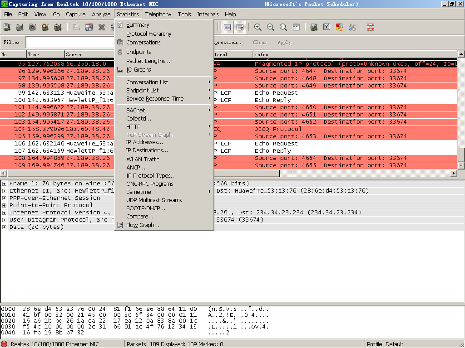Toggle auto scroll in live capture
Viewport: 465px width, 348px height.
click(x=240, y=27)
